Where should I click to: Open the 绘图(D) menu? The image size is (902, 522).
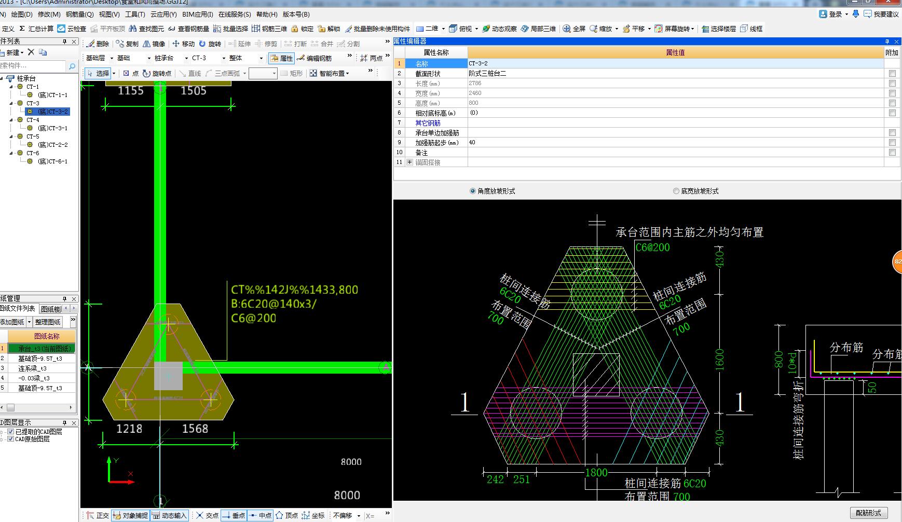click(x=21, y=14)
